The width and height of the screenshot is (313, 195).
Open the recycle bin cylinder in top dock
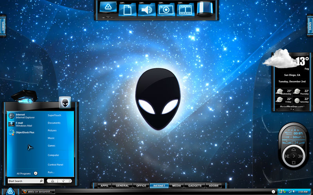tap(205, 8)
